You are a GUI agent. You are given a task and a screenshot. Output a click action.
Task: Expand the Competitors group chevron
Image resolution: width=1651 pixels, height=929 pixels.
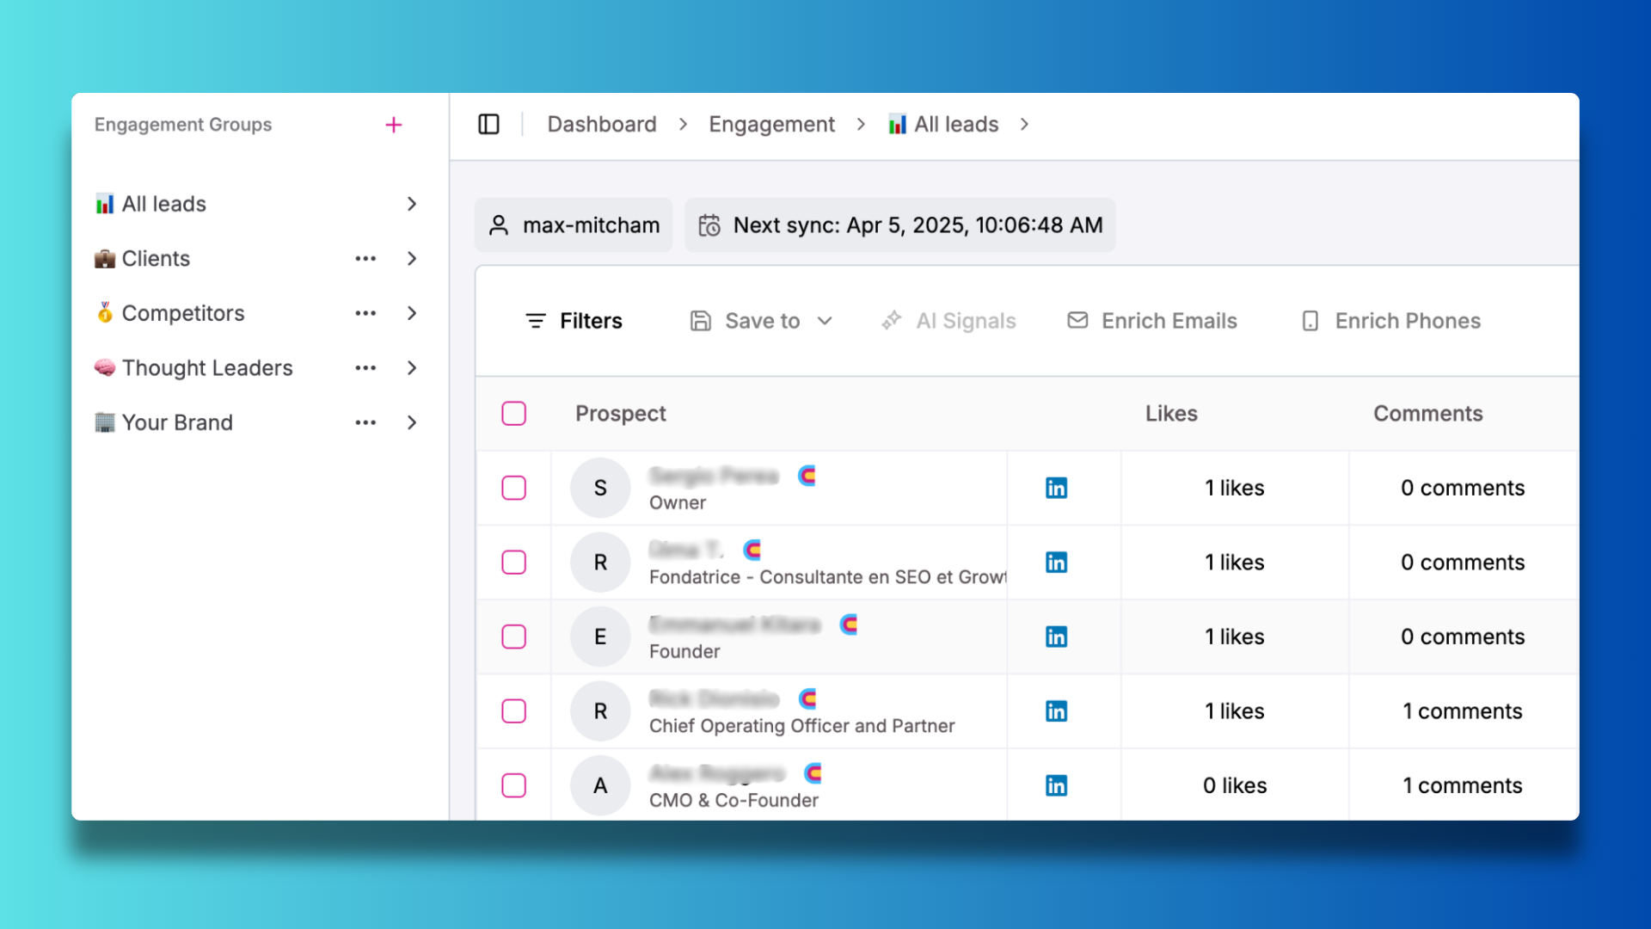(x=412, y=313)
